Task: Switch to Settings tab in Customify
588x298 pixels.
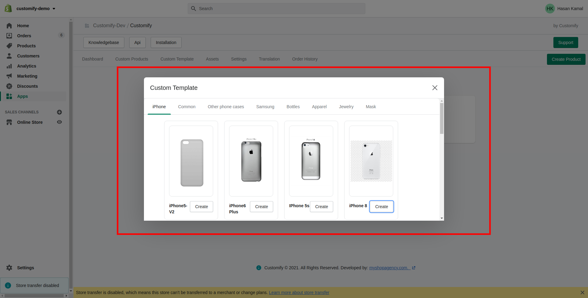Action: (x=239, y=59)
